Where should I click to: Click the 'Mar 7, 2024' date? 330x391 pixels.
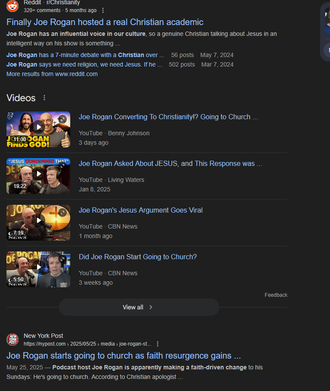coord(218,64)
